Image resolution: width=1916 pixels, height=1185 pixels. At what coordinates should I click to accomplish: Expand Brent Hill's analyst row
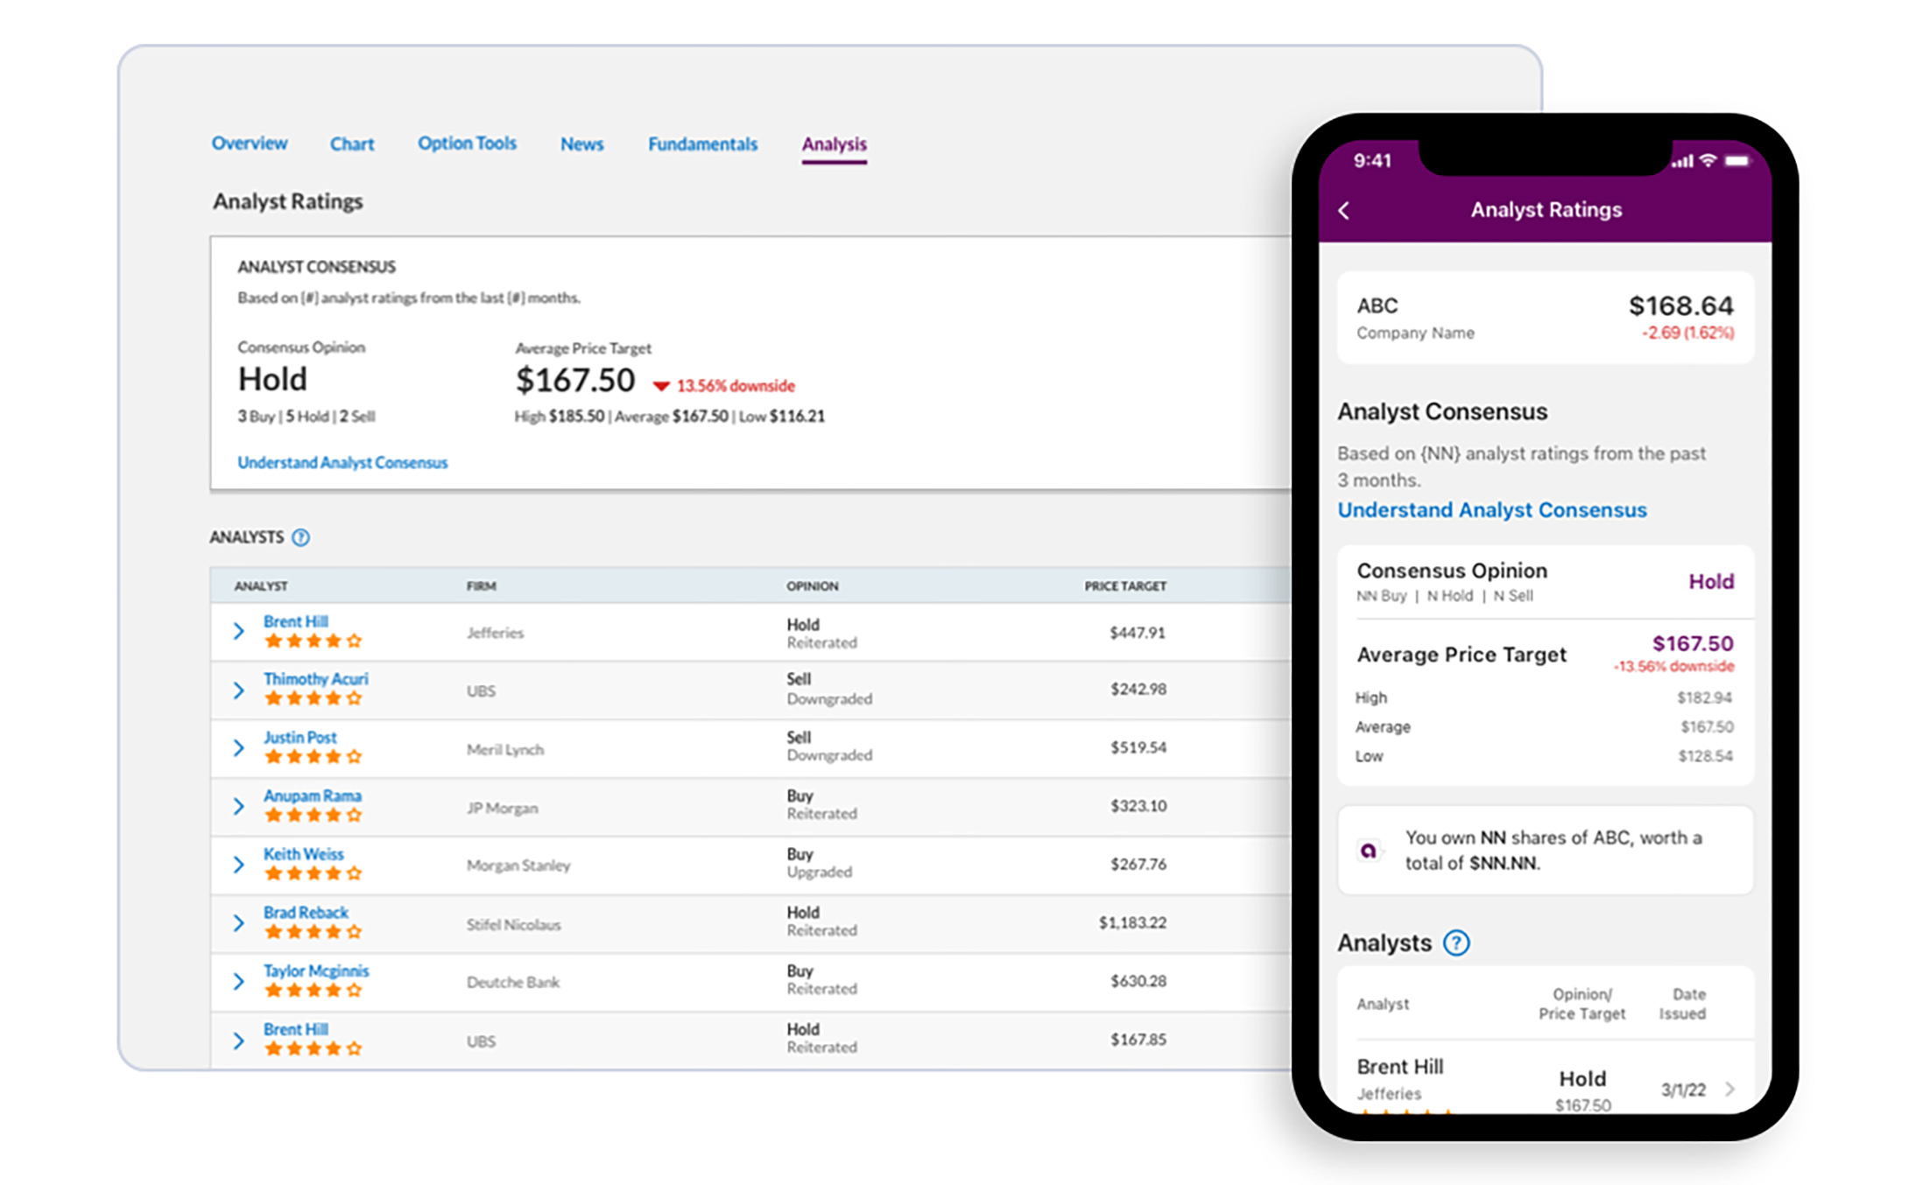pos(238,631)
